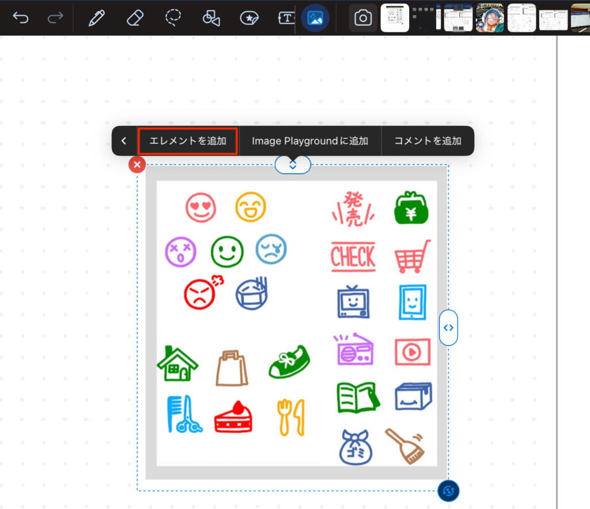Click the right-side horizontal resize handle
590x509 pixels.
[448, 327]
